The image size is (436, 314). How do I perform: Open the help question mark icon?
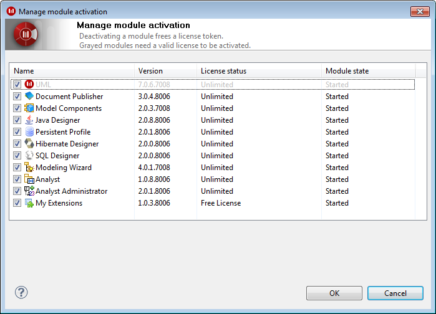pyautogui.click(x=21, y=292)
